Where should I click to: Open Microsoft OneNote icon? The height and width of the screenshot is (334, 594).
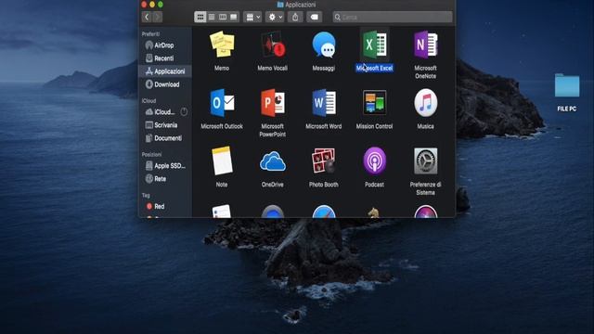tap(425, 45)
